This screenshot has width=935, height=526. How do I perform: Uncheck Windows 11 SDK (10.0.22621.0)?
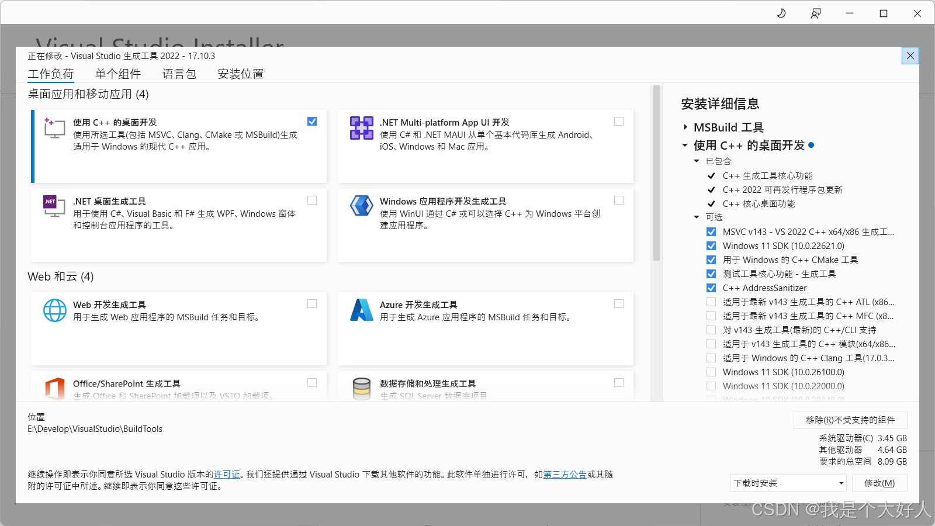(x=711, y=246)
